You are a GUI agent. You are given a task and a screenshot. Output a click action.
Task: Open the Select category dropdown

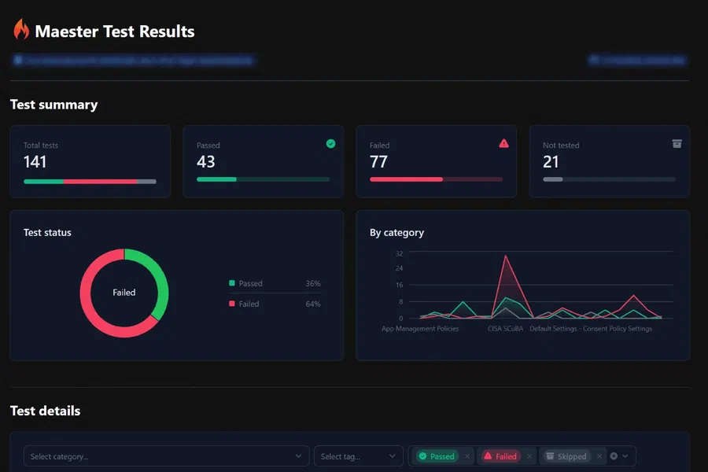pos(166,456)
